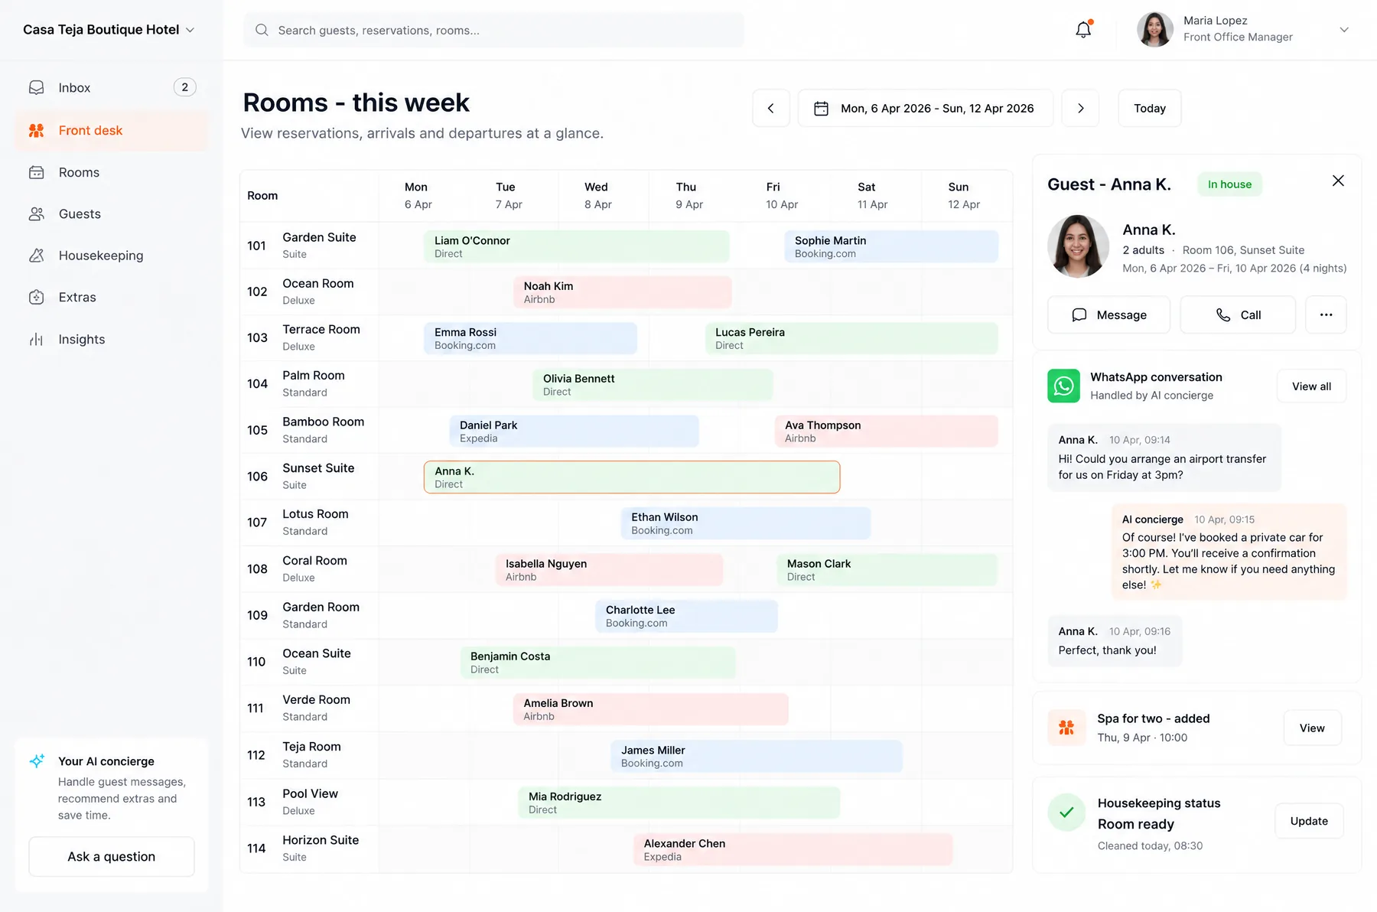Open Inbox in the sidebar
The height and width of the screenshot is (912, 1377).
coord(111,88)
